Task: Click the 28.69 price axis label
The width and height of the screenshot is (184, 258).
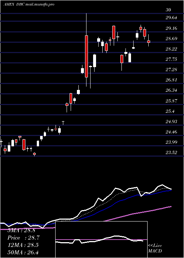Action: pos(171,39)
